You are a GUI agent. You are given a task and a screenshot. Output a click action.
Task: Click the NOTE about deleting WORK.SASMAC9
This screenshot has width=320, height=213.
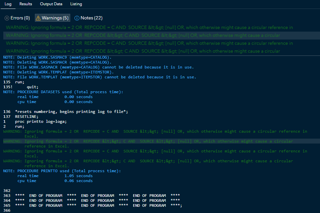57,57
